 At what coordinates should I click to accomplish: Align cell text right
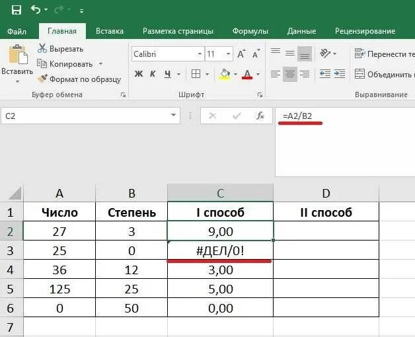click(x=305, y=74)
